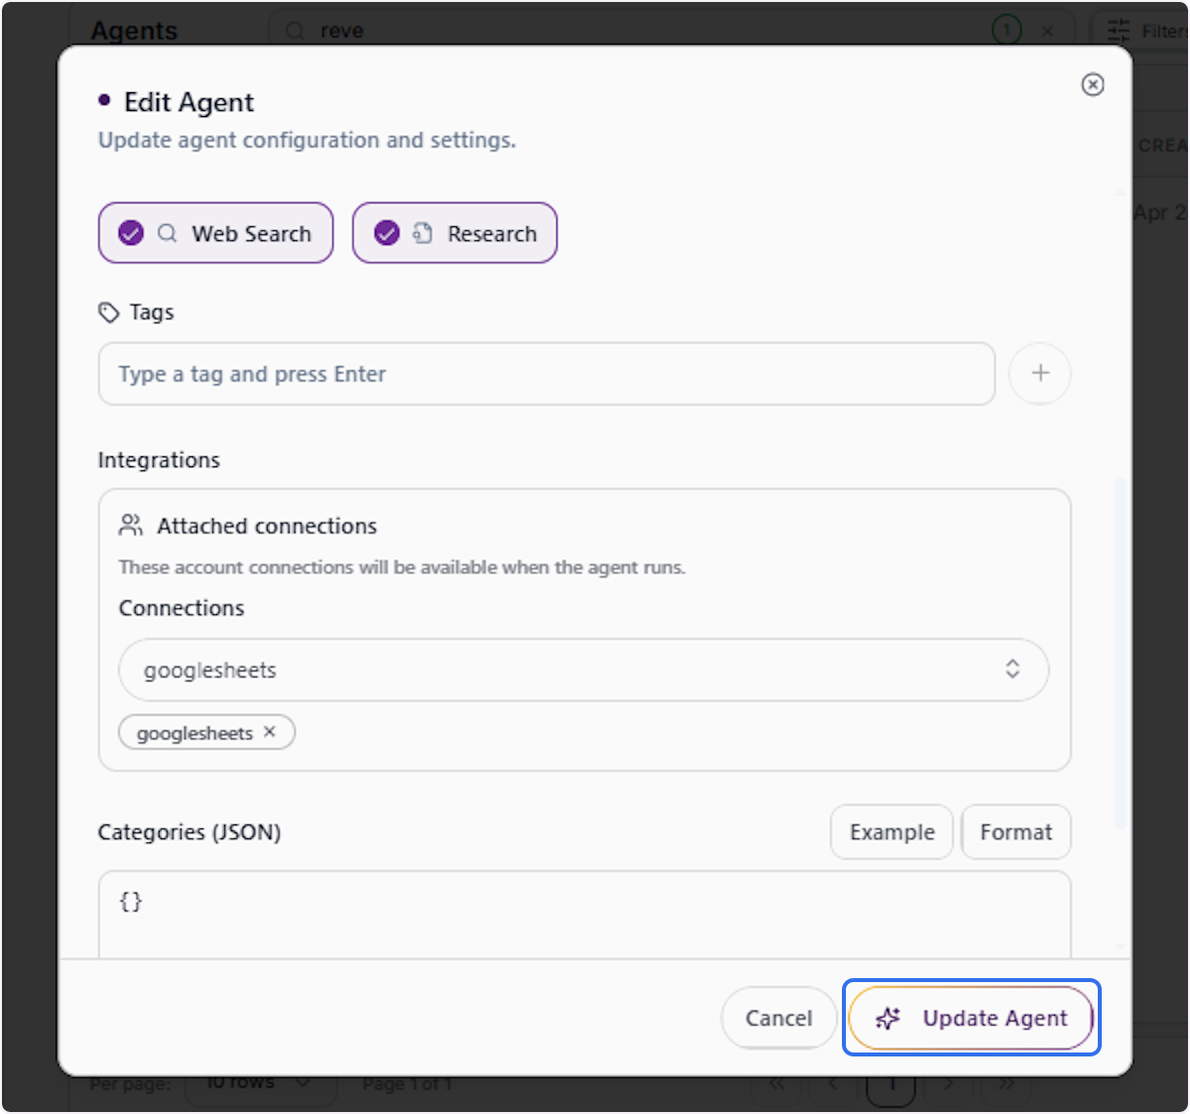Click the magnifier icon in Web Search

(168, 233)
